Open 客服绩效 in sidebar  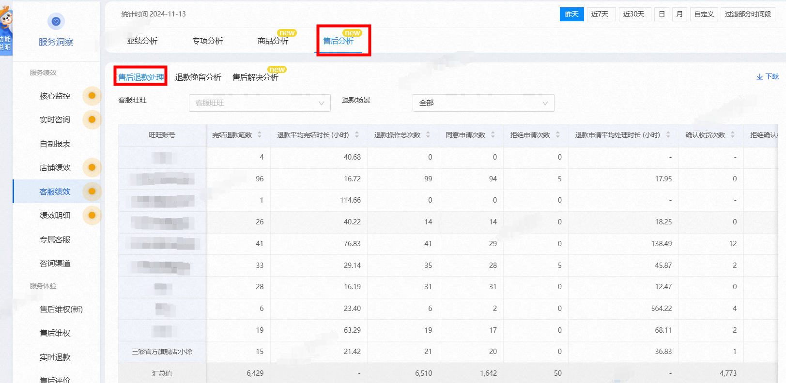click(55, 191)
